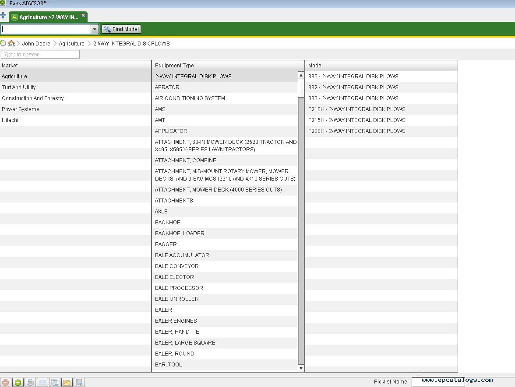Click the down arrow on the Equipment Type scrollbar

301,368
